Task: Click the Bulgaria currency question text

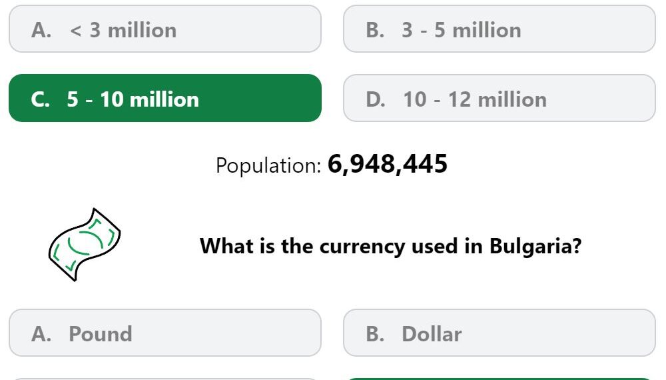Action: pyautogui.click(x=390, y=246)
